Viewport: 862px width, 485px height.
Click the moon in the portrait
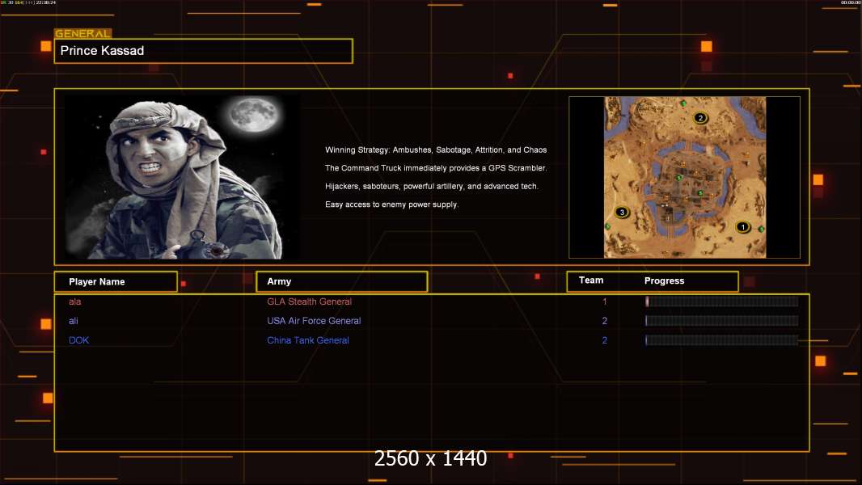pos(255,114)
